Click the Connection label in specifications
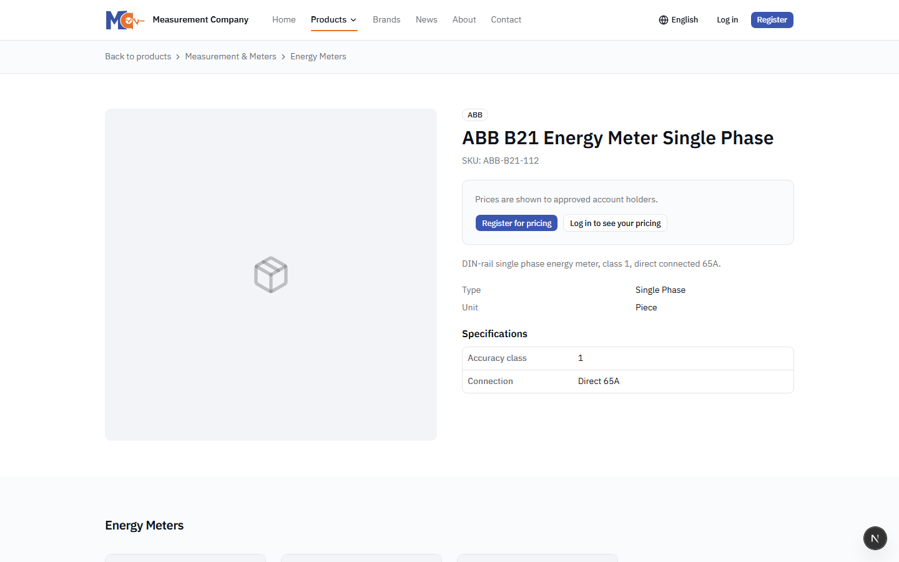Image resolution: width=899 pixels, height=562 pixels. [490, 381]
